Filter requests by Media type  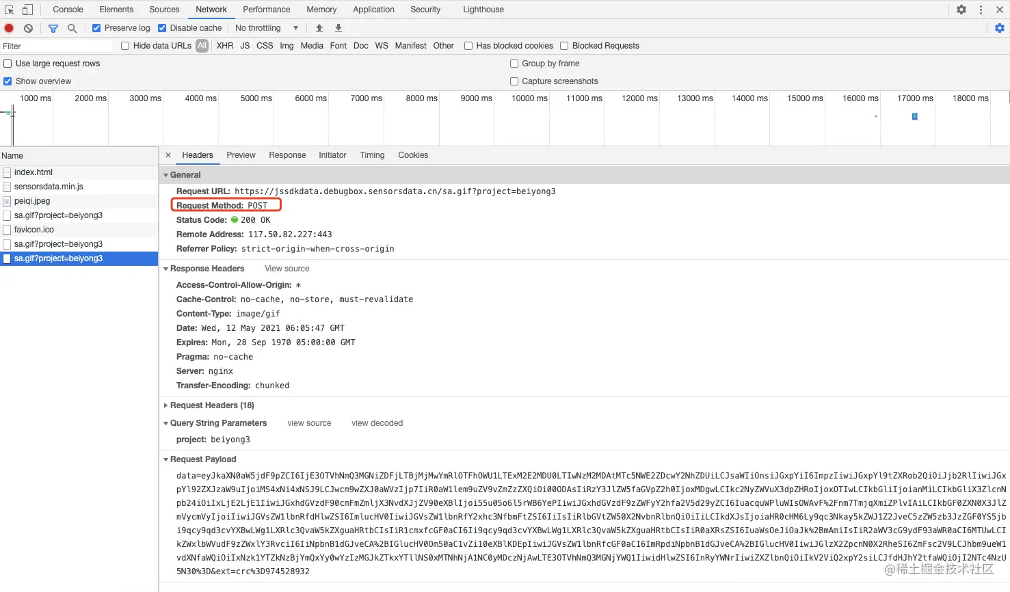[312, 46]
